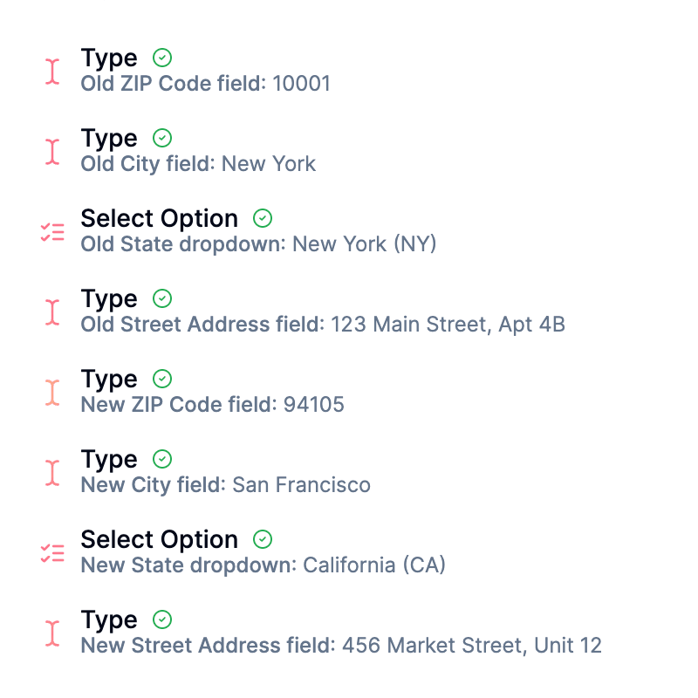This screenshot has width=698, height=698.
Task: Select the Old State dropdown: New York (NY) text
Action: (258, 244)
